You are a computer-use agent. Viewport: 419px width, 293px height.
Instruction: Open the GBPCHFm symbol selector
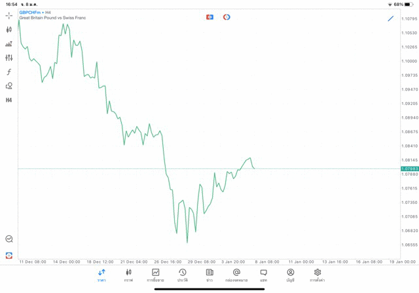(29, 12)
